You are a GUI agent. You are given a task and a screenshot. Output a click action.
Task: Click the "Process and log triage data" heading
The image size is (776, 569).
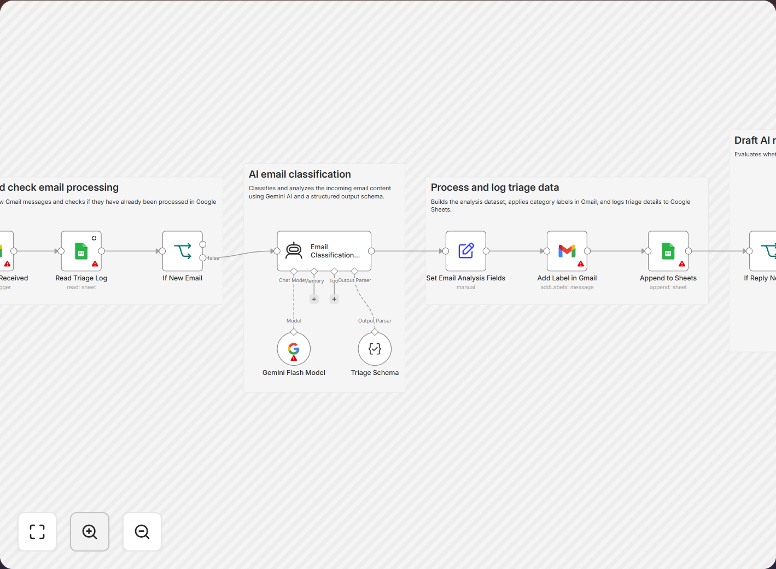click(x=495, y=187)
